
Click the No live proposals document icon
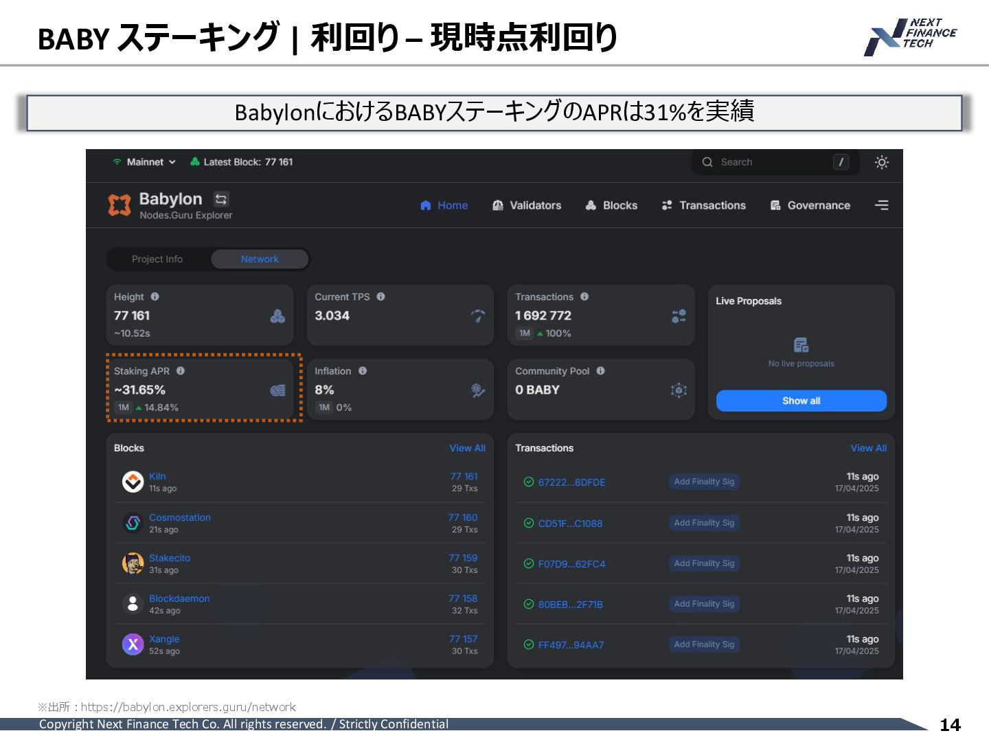(x=801, y=344)
